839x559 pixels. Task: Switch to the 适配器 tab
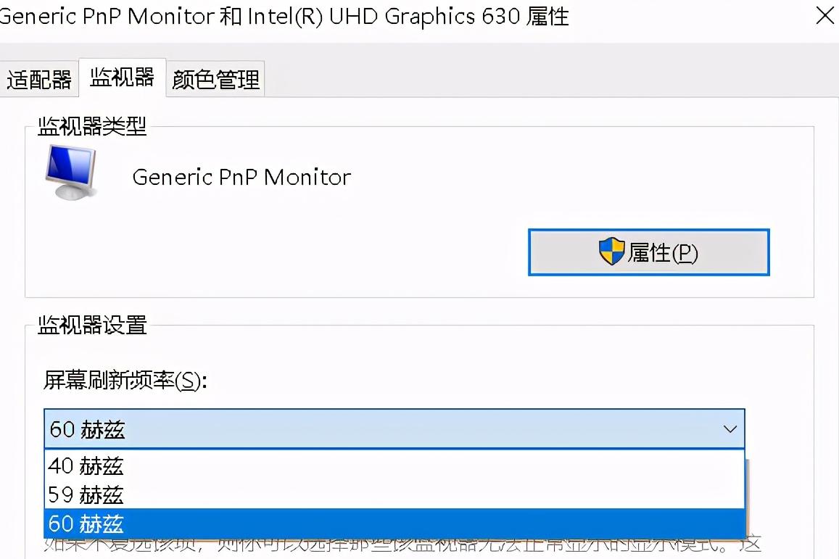40,80
